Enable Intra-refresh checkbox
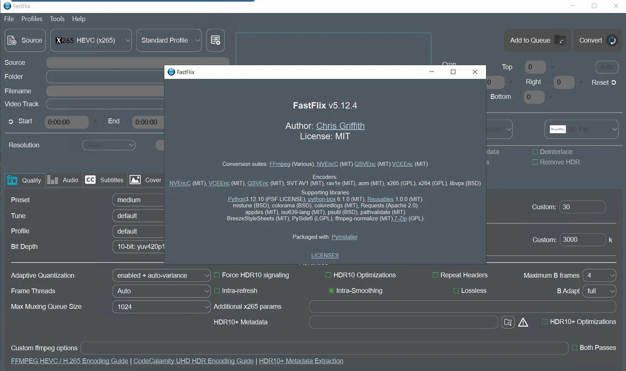Viewport: 626px width, 371px height. [x=217, y=291]
